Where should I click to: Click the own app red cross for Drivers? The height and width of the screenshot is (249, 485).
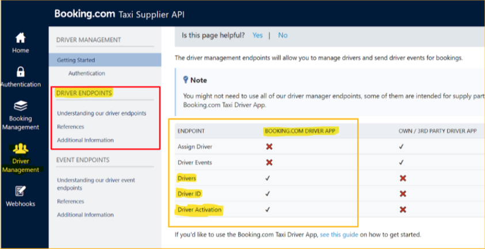(x=403, y=178)
